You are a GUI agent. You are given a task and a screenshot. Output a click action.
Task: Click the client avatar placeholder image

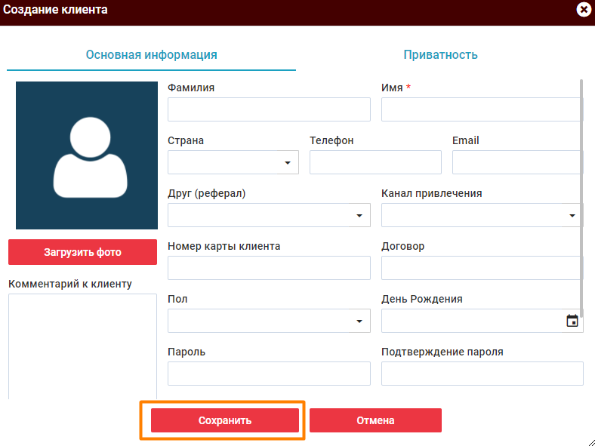[x=87, y=155]
